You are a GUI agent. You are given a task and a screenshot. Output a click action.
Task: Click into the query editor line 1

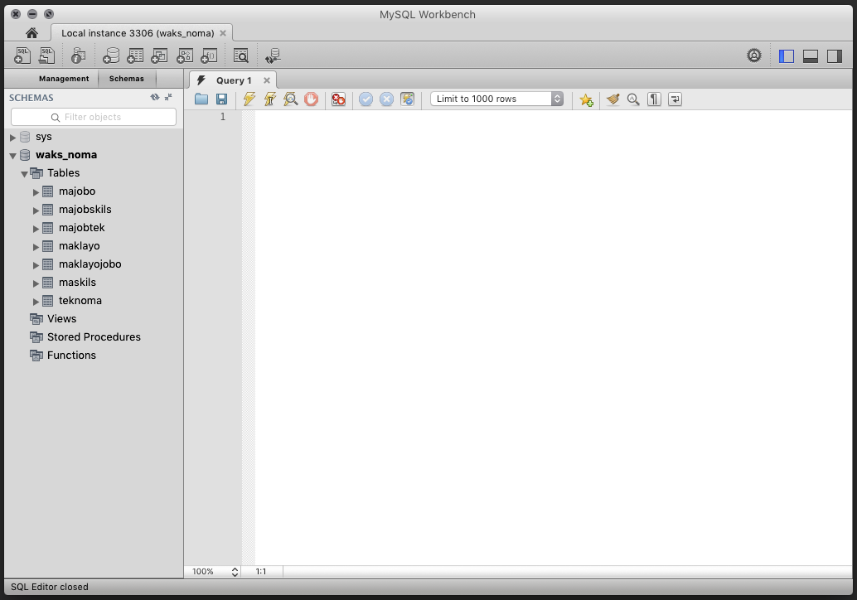(x=553, y=117)
